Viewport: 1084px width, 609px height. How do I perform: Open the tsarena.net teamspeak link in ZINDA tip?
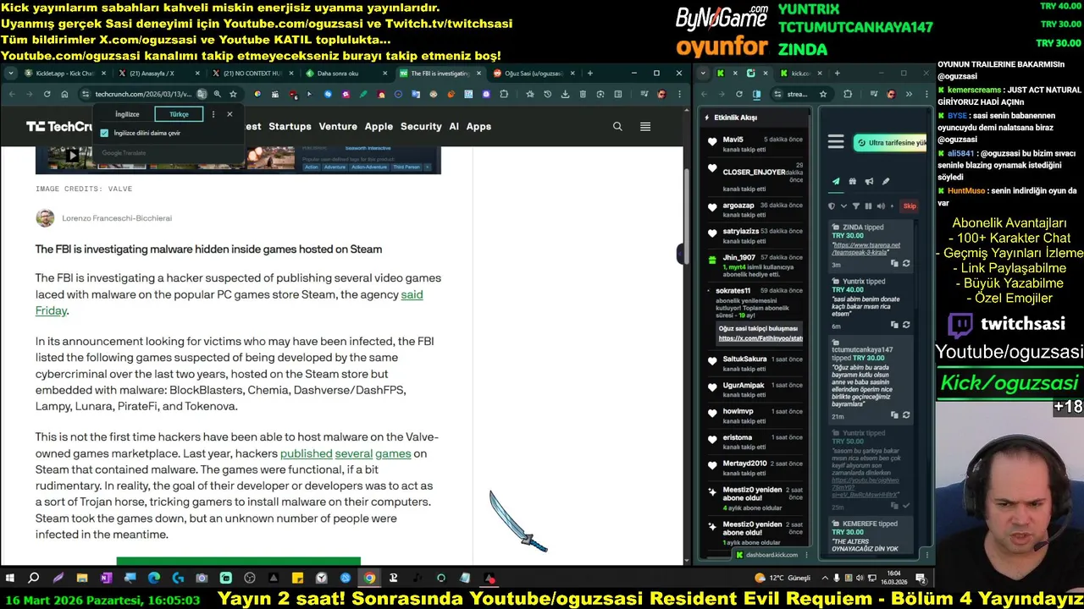coord(866,249)
